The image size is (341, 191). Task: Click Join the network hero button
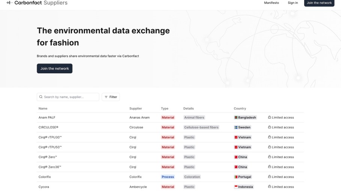(55, 68)
